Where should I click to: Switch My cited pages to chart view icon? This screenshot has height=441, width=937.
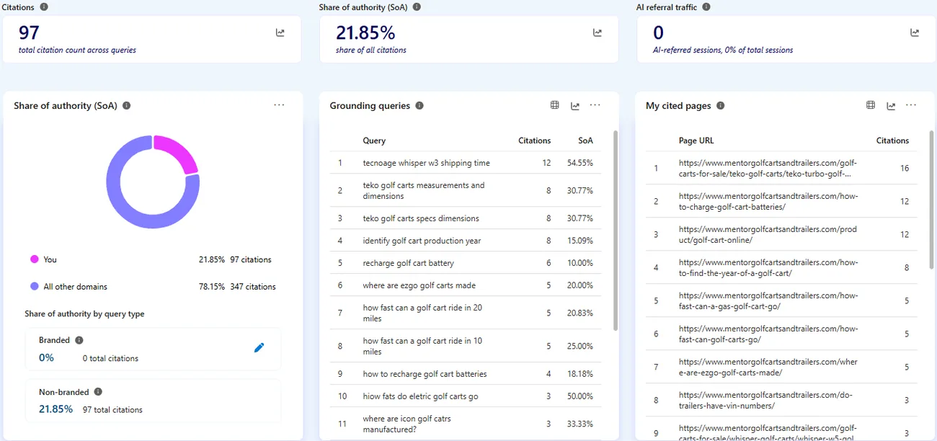click(x=891, y=106)
